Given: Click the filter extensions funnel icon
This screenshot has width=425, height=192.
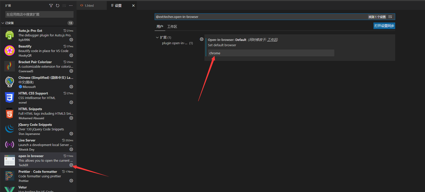Looking at the screenshot, I should (x=51, y=6).
